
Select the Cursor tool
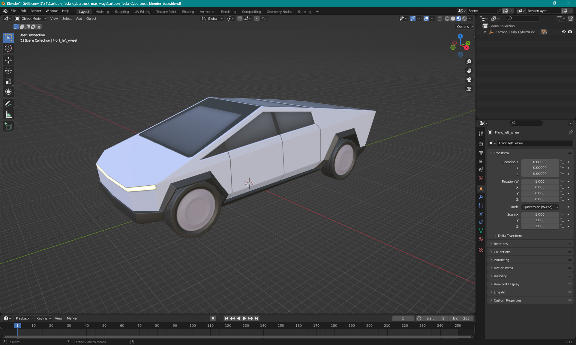click(8, 48)
